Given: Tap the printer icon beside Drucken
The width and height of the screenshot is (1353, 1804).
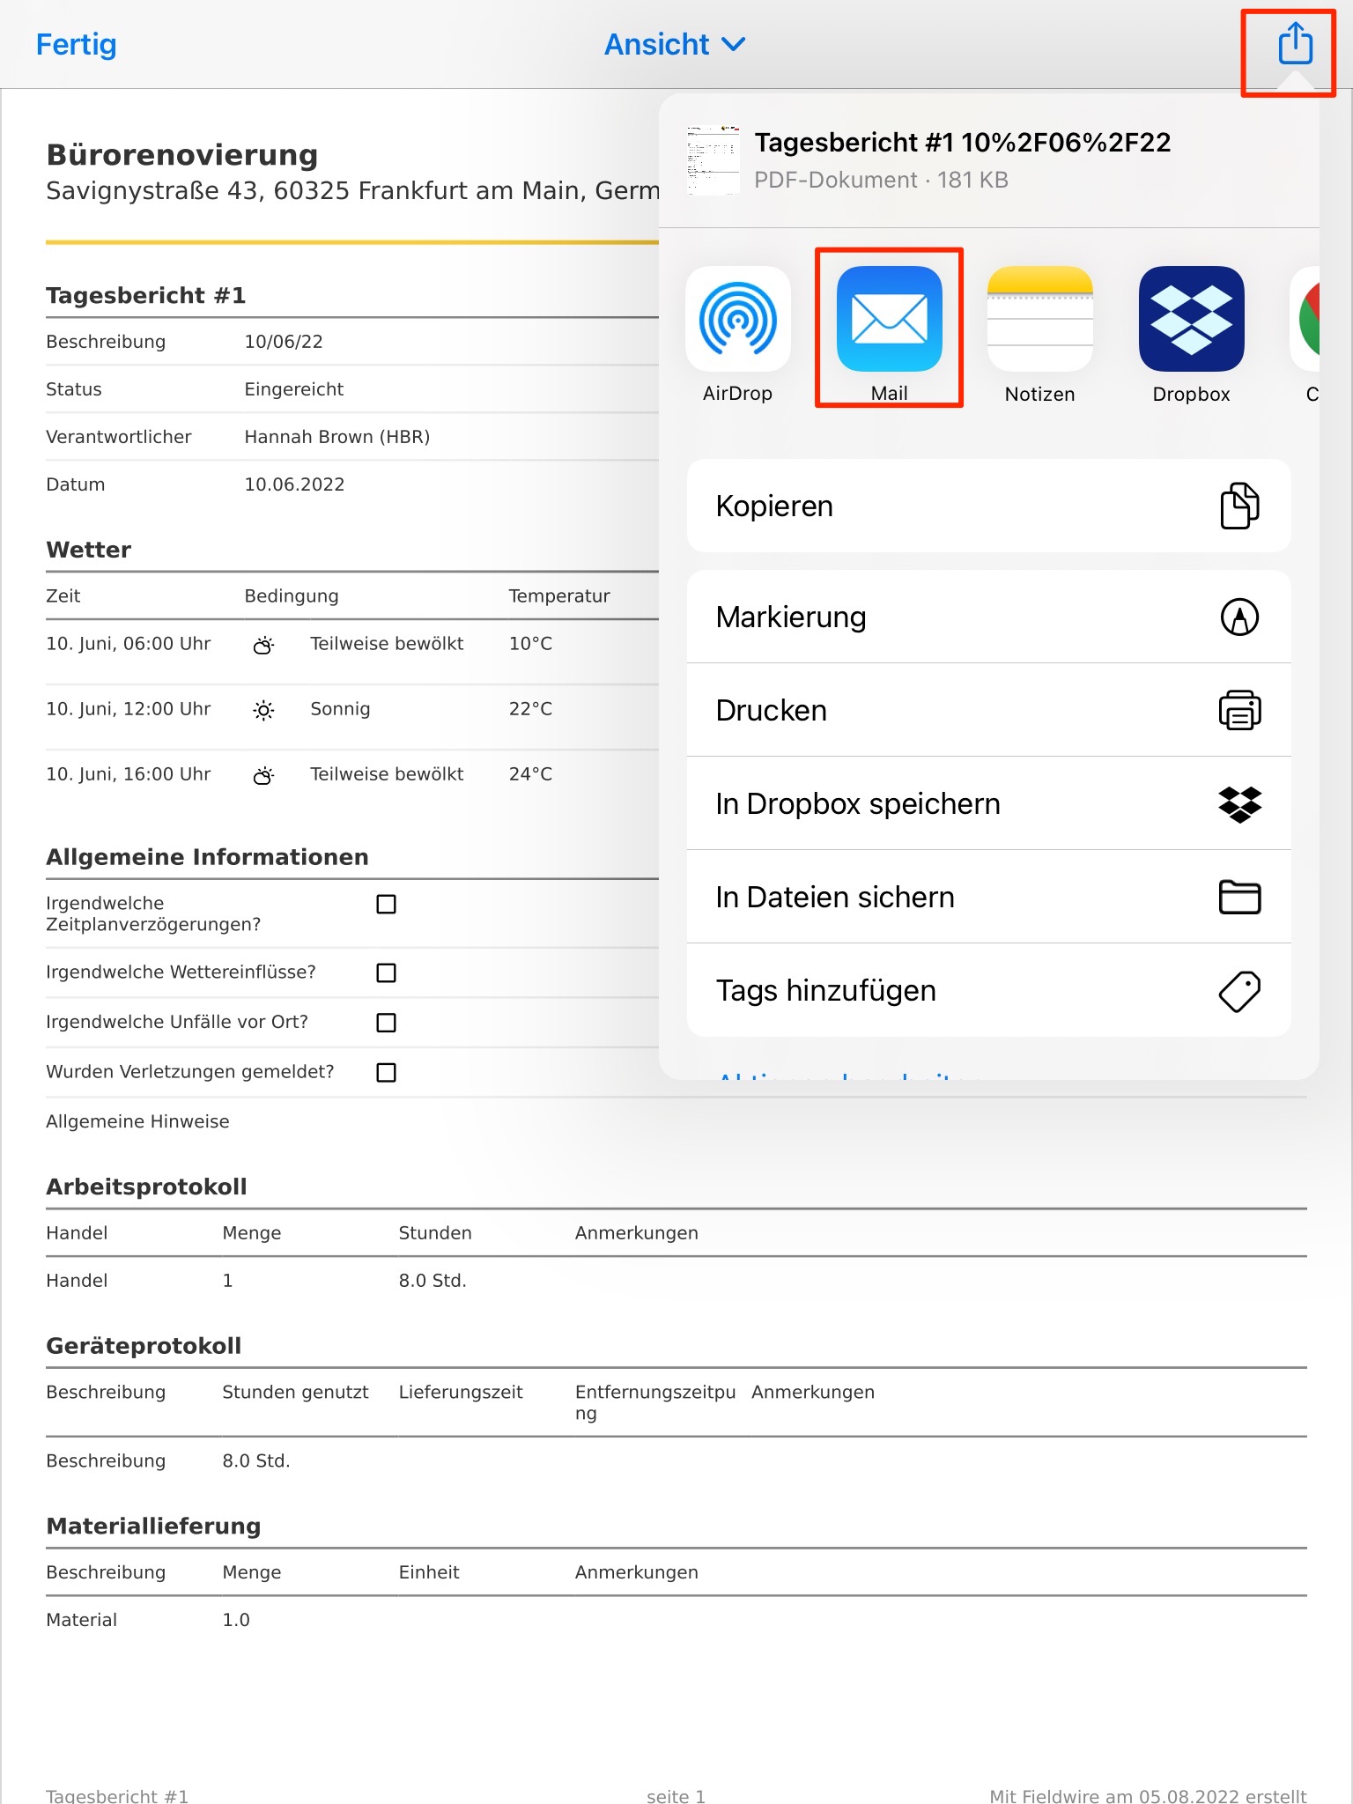Looking at the screenshot, I should tap(1239, 710).
